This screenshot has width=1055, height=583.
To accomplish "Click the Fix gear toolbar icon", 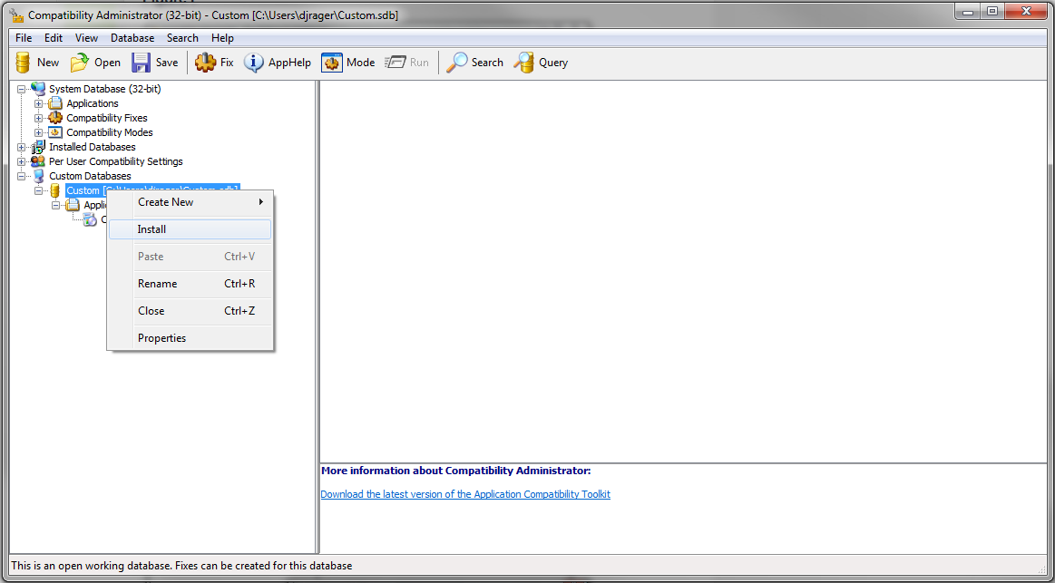I will pos(205,63).
